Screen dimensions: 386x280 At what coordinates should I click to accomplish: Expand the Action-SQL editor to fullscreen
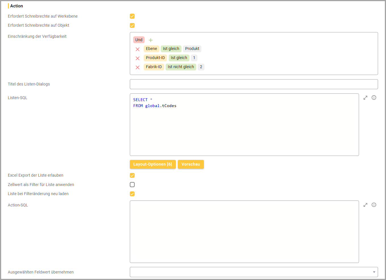365,205
